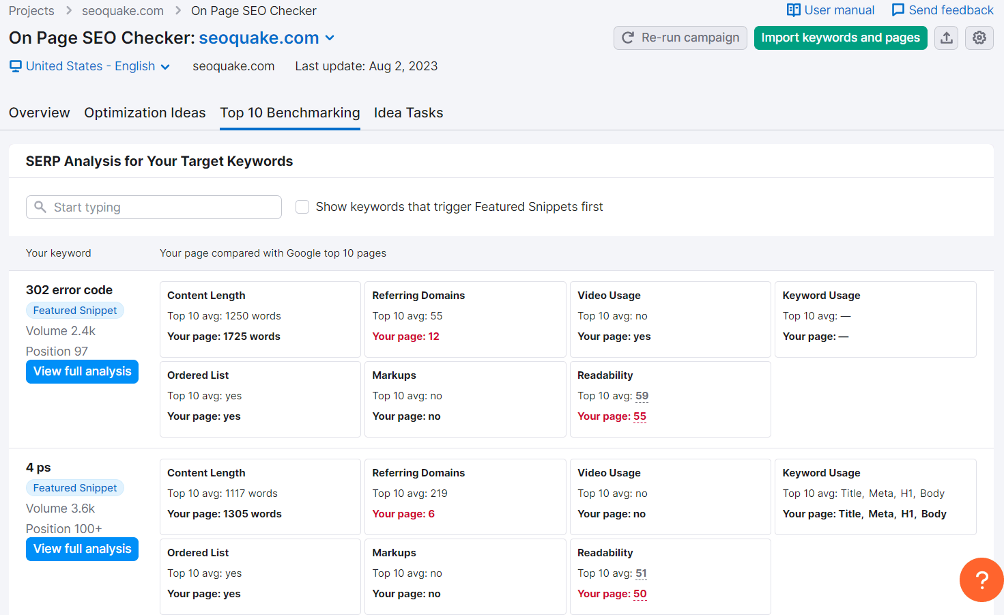This screenshot has width=1004, height=615.
Task: Click SERP Analysis for Your Target Keywords heading
Action: click(x=159, y=161)
